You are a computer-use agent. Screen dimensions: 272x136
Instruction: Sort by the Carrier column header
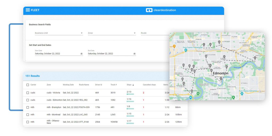click(33, 85)
